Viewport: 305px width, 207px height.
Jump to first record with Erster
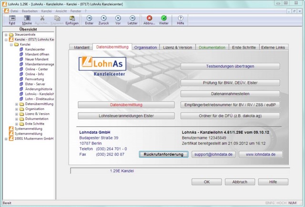89,18
